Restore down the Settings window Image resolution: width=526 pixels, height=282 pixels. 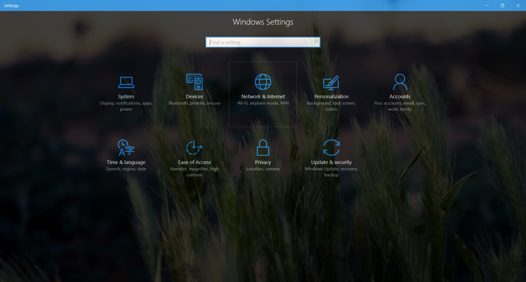(x=502, y=5)
